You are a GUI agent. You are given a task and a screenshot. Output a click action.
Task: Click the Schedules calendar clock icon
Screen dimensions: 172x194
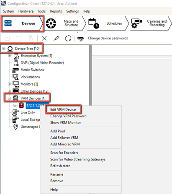point(94,23)
